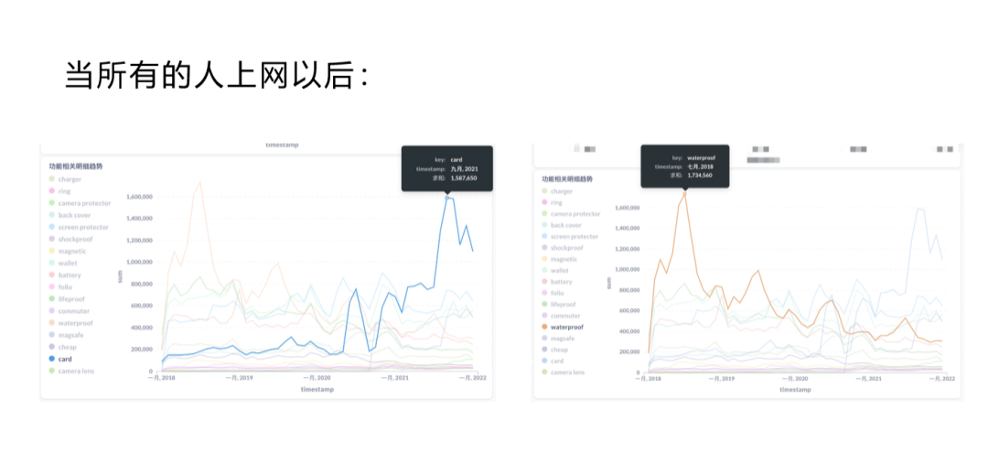The height and width of the screenshot is (463, 988).
Task: Click the charger legend dot in left chart
Action: (52, 179)
